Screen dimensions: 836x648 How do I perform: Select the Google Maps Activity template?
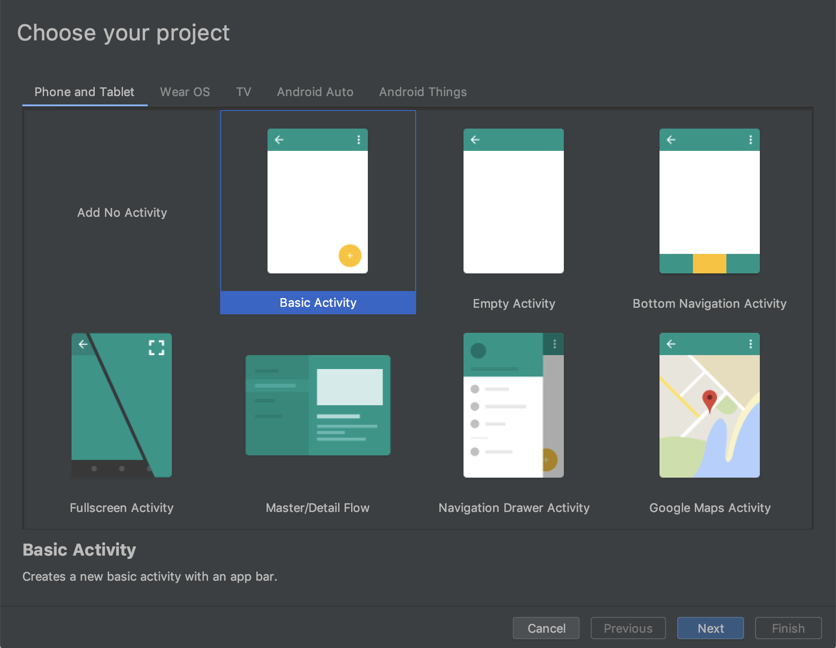pyautogui.click(x=709, y=405)
